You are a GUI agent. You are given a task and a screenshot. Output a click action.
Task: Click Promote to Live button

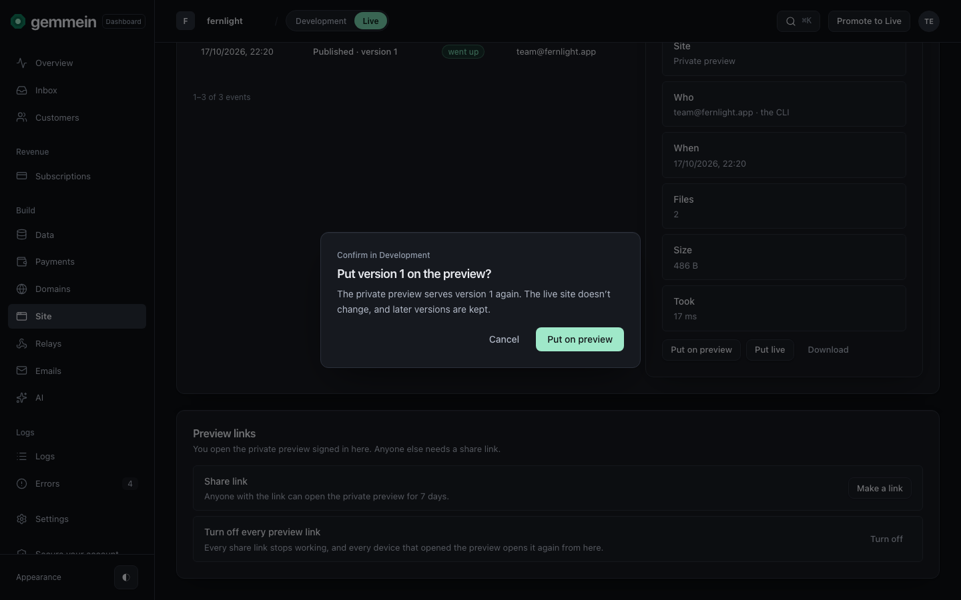coord(869,21)
